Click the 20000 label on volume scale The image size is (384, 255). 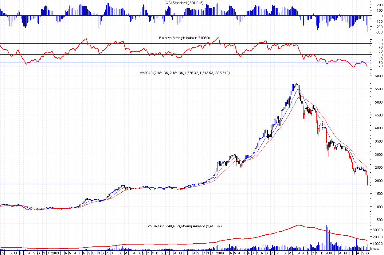click(x=378, y=237)
